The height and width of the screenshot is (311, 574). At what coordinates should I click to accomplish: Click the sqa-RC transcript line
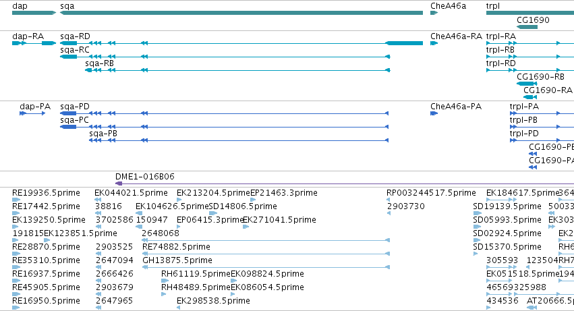225,57
